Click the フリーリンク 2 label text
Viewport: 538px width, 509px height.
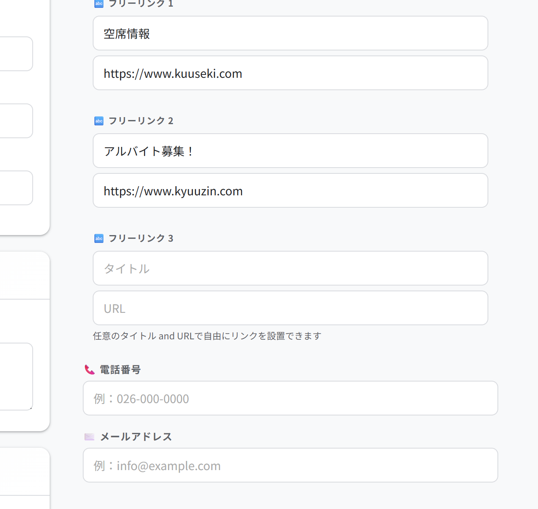tap(141, 121)
